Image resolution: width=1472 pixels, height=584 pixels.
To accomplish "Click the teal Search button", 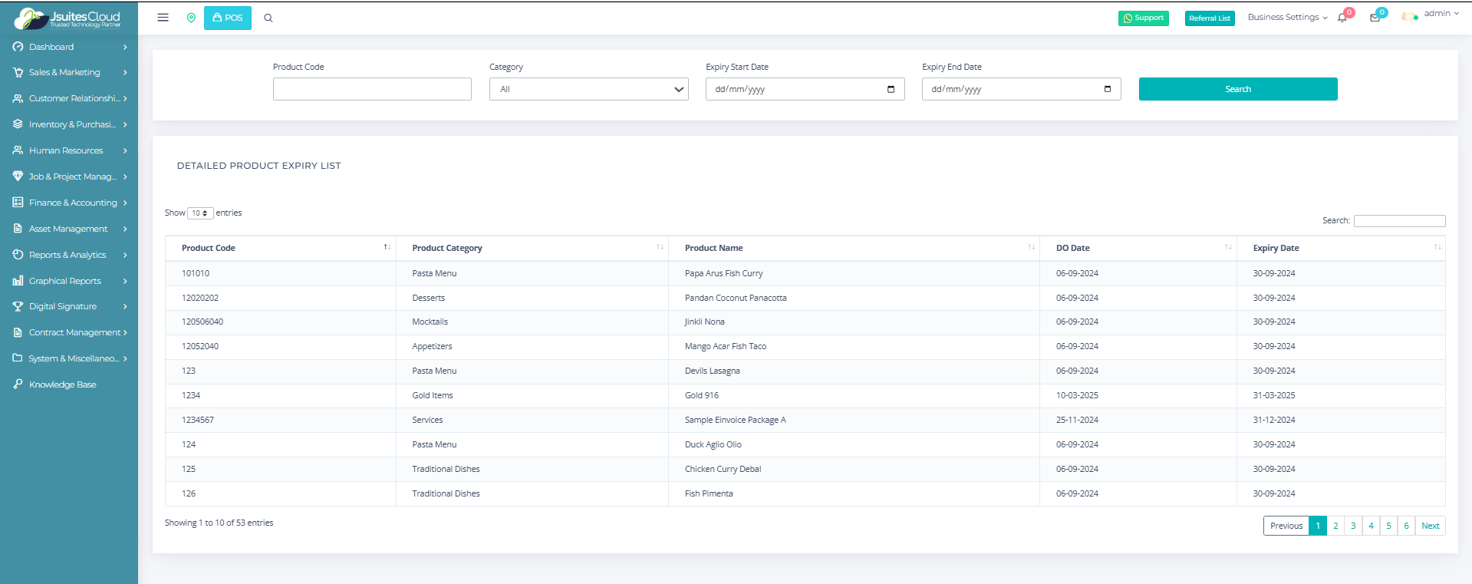I will [1237, 89].
